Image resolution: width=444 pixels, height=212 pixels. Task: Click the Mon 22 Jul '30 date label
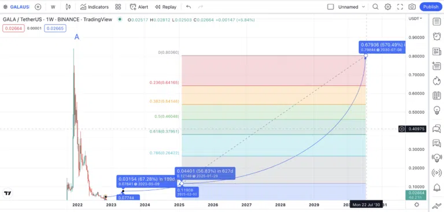tap(366, 204)
